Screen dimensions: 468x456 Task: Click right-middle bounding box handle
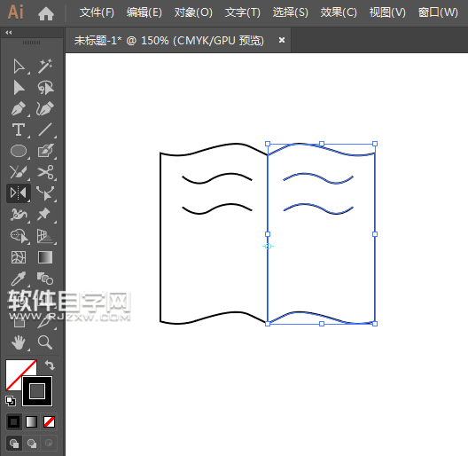click(x=375, y=234)
